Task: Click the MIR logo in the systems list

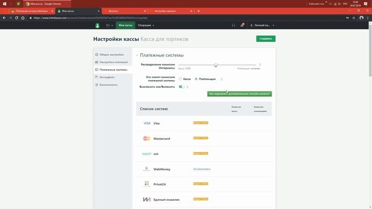Action: coord(146,154)
